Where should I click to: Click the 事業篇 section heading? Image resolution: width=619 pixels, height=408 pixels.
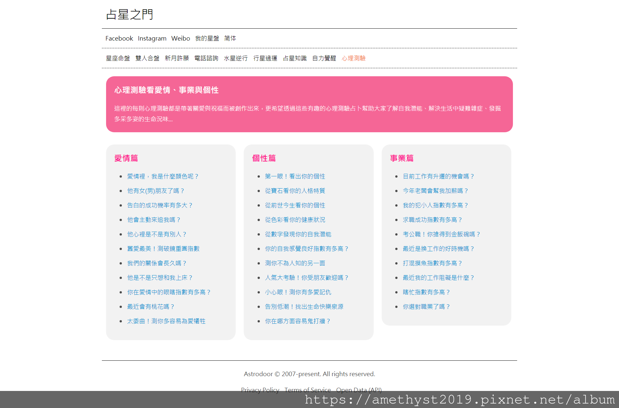[x=402, y=158]
